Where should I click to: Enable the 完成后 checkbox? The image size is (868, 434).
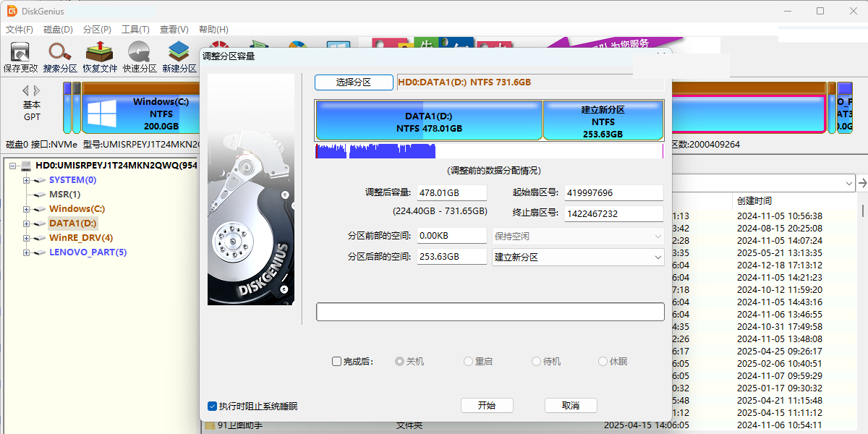point(336,362)
